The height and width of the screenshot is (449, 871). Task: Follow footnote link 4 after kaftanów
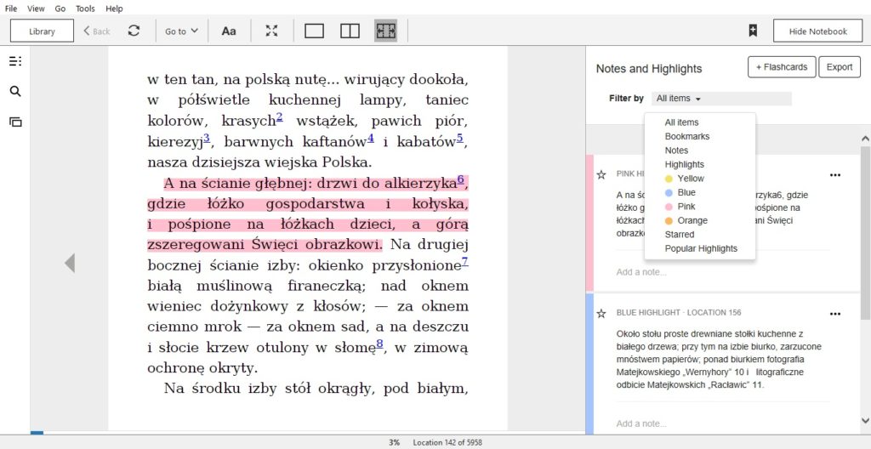pyautogui.click(x=371, y=139)
